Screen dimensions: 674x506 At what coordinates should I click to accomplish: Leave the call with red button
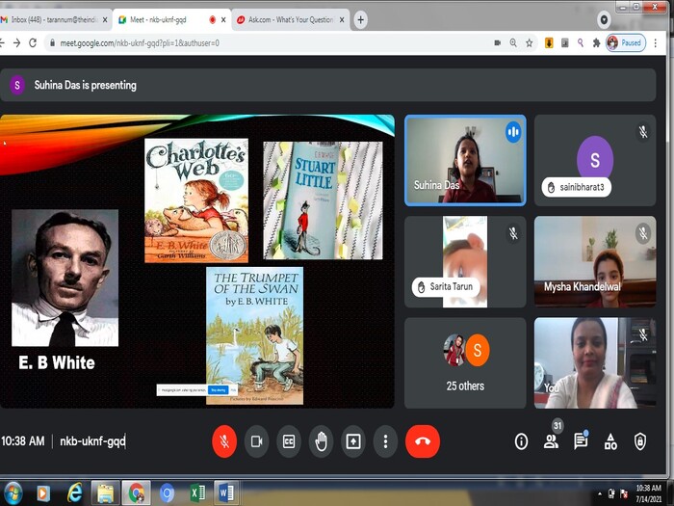[x=423, y=441]
